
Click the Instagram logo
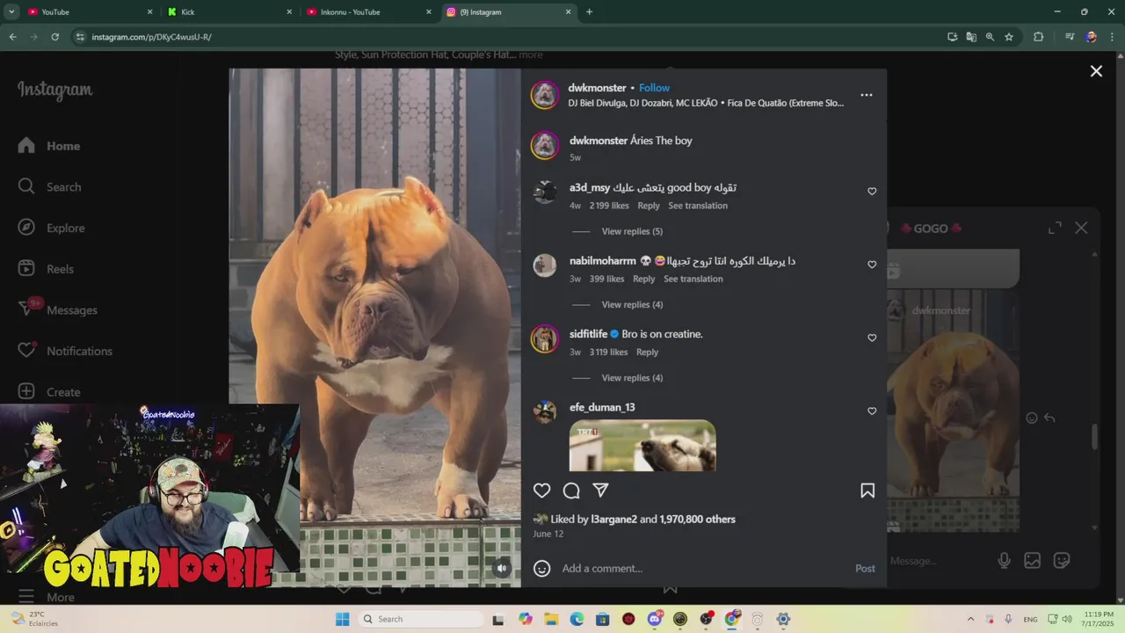54,90
